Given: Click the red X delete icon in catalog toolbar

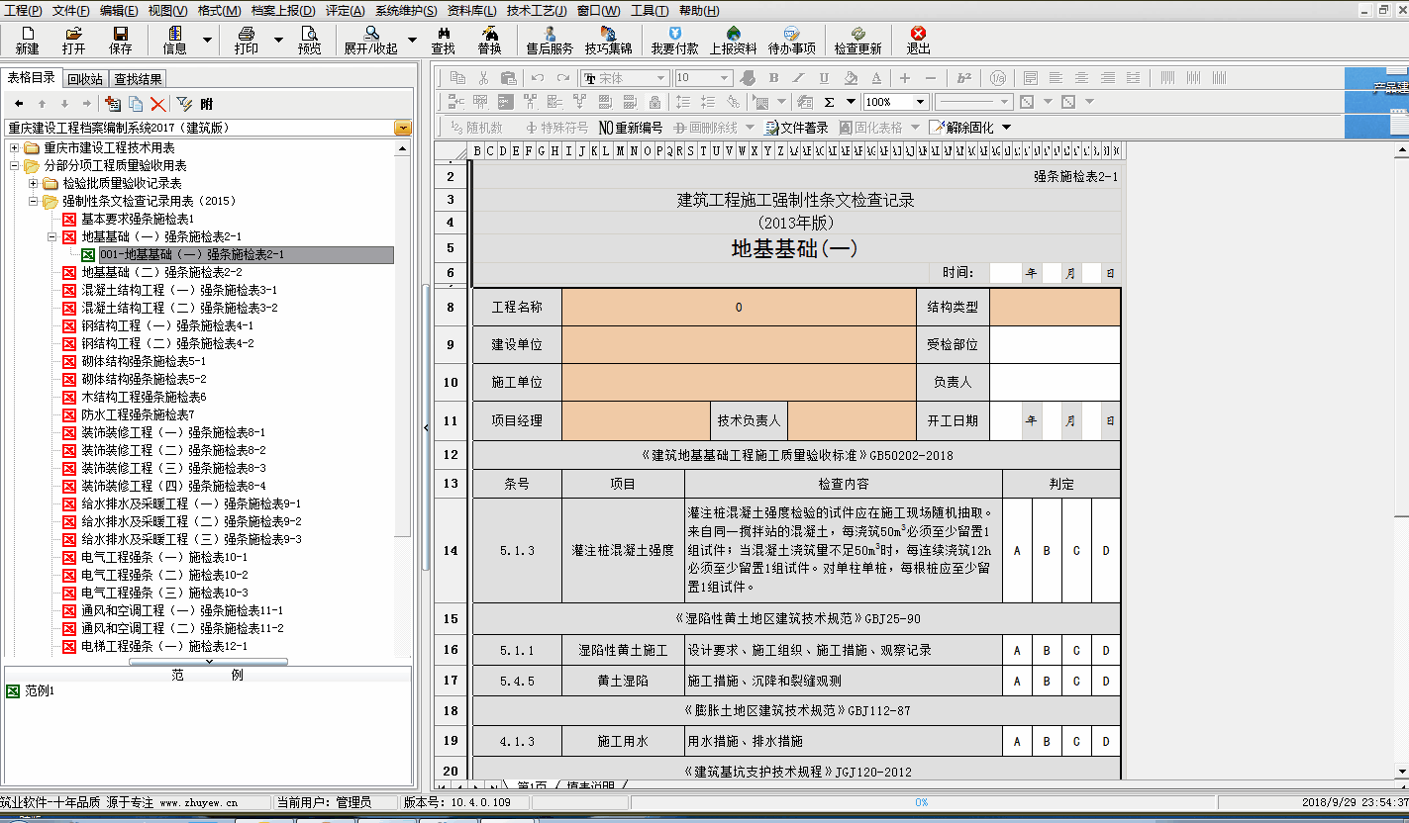Looking at the screenshot, I should [157, 104].
